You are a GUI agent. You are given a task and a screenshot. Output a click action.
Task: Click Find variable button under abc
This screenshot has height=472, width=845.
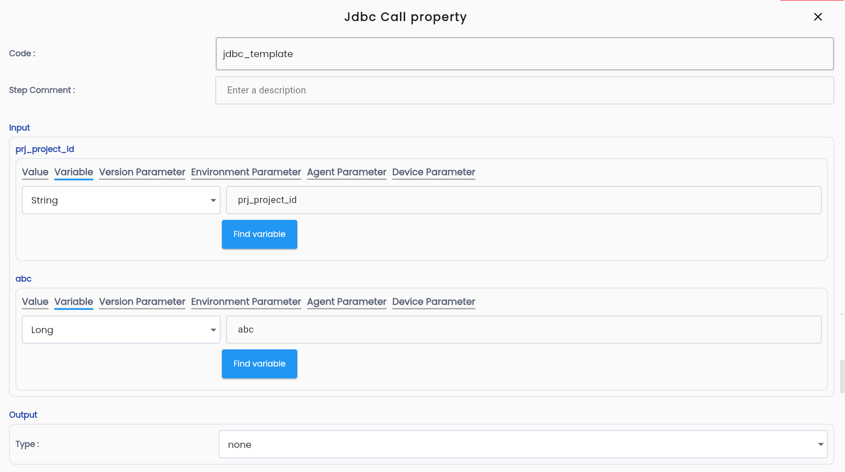[260, 364]
